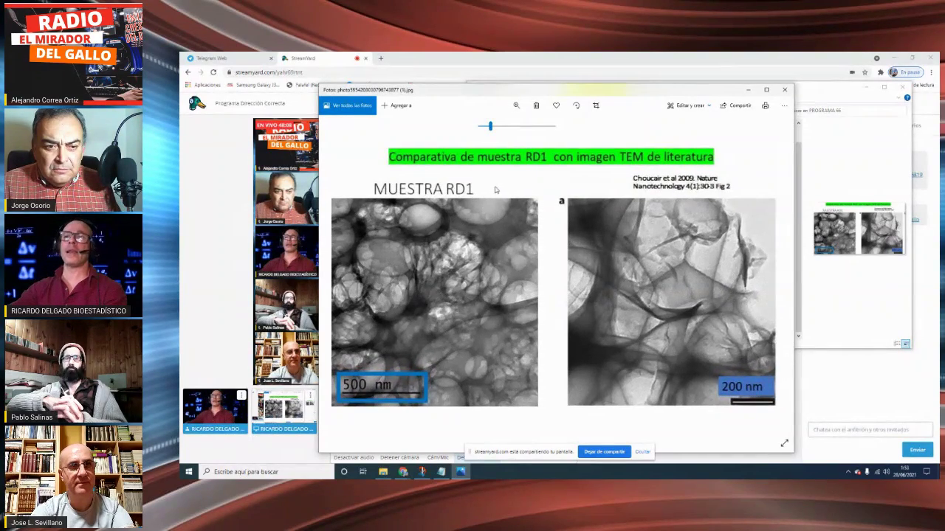The height and width of the screenshot is (531, 945).
Task: Delete the photo with the trash icon
Action: click(536, 105)
